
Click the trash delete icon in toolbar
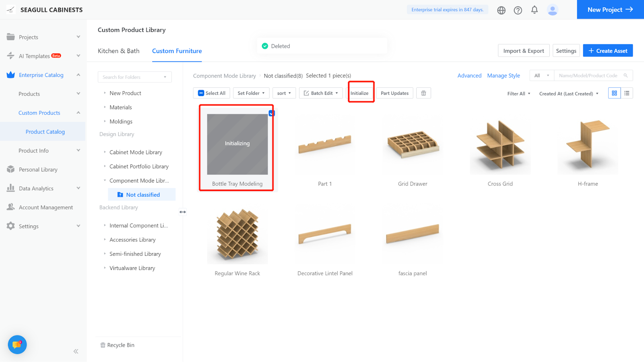423,93
